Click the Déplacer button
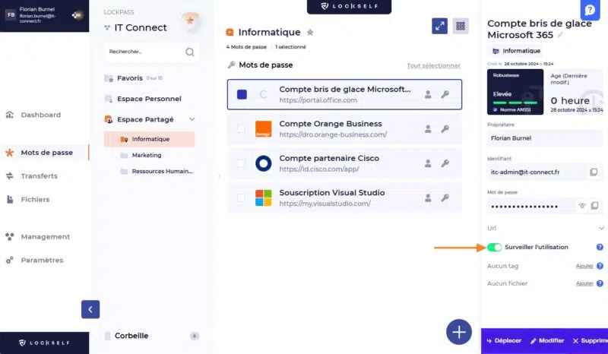 [x=504, y=341]
